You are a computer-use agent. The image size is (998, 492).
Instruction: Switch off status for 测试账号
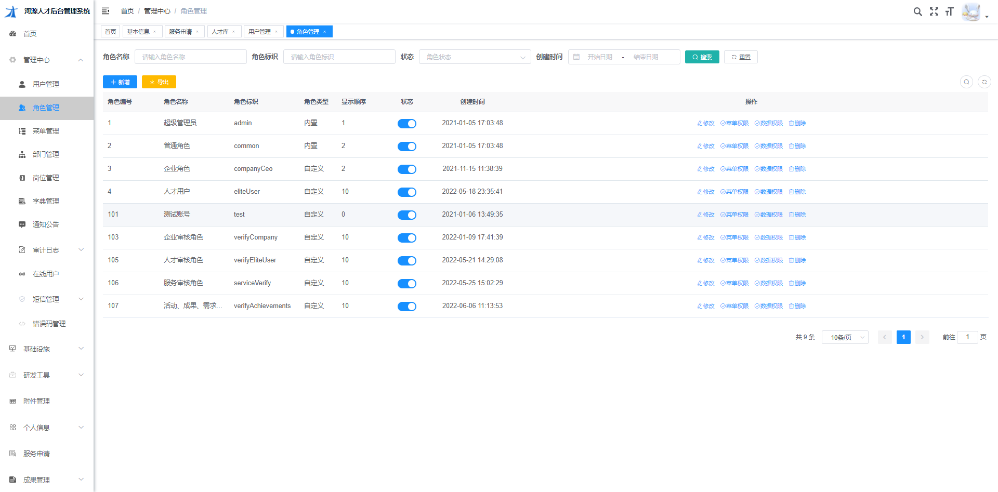point(407,215)
